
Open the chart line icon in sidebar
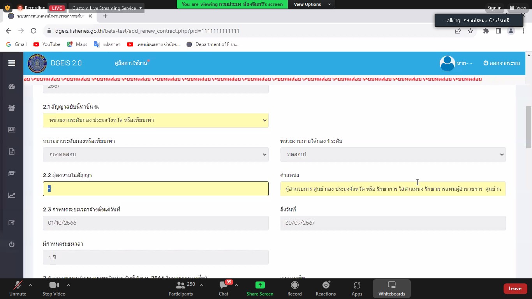[12, 195]
